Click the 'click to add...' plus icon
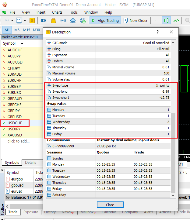 click(4, 141)
